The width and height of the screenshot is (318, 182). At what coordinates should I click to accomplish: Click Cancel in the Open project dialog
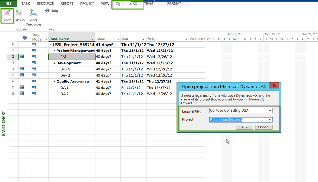pos(263,127)
